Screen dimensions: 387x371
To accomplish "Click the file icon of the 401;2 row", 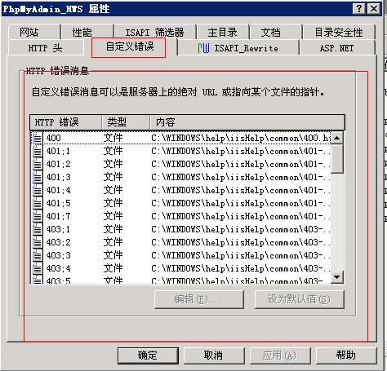I will click(38, 164).
